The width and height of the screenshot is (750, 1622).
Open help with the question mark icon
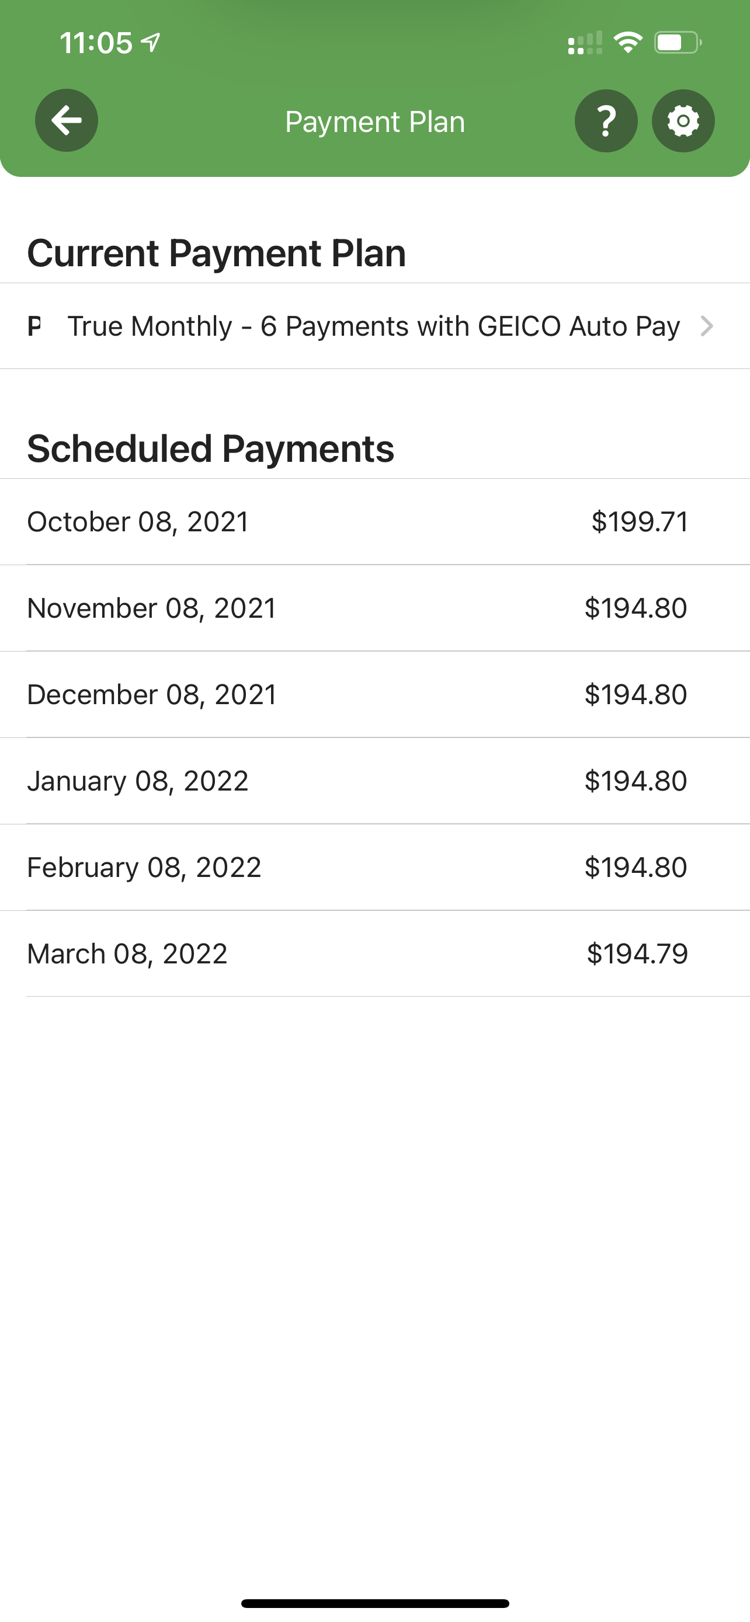pos(606,120)
